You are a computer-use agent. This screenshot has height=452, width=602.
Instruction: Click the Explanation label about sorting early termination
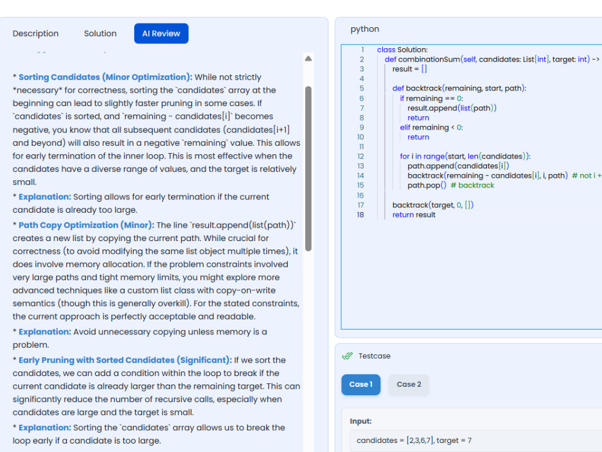[x=45, y=196]
